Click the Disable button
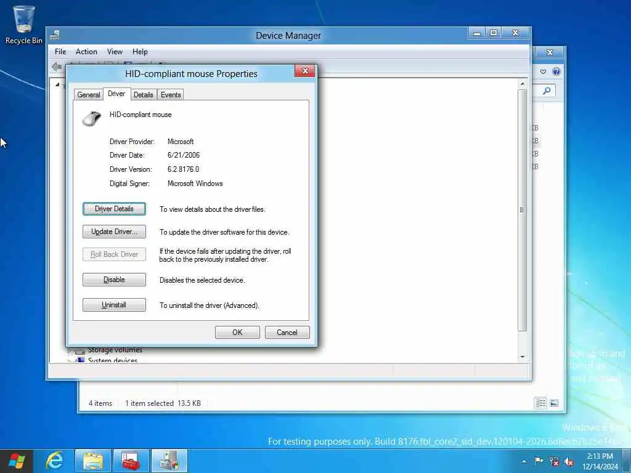 click(x=114, y=280)
